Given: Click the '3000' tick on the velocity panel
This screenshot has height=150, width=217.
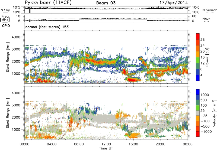Looking at the screenshot, I should pos(16,105).
